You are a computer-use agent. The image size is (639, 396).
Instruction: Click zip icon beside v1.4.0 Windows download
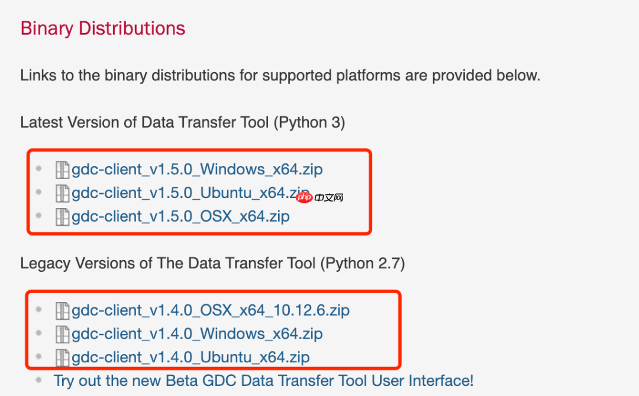click(x=62, y=334)
